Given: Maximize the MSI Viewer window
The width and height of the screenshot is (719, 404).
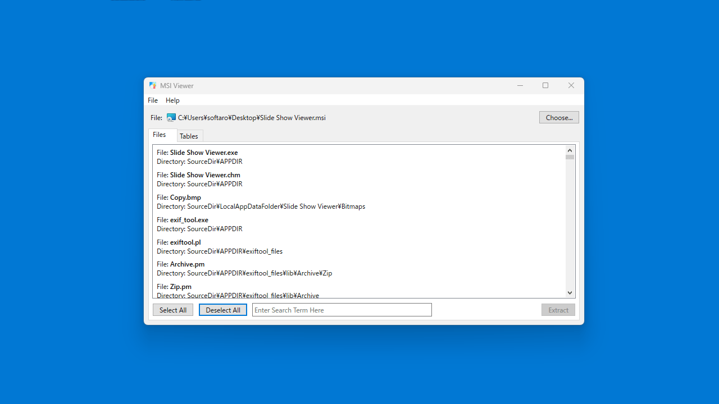Looking at the screenshot, I should (545, 86).
